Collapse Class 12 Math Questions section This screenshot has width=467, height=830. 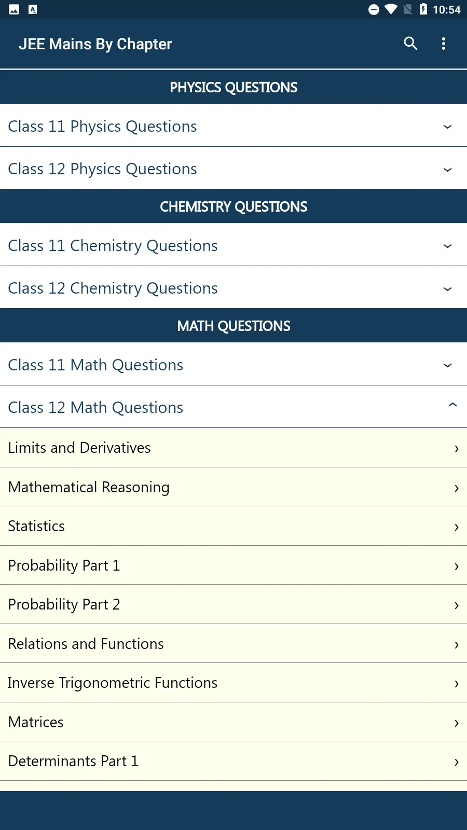[233, 407]
